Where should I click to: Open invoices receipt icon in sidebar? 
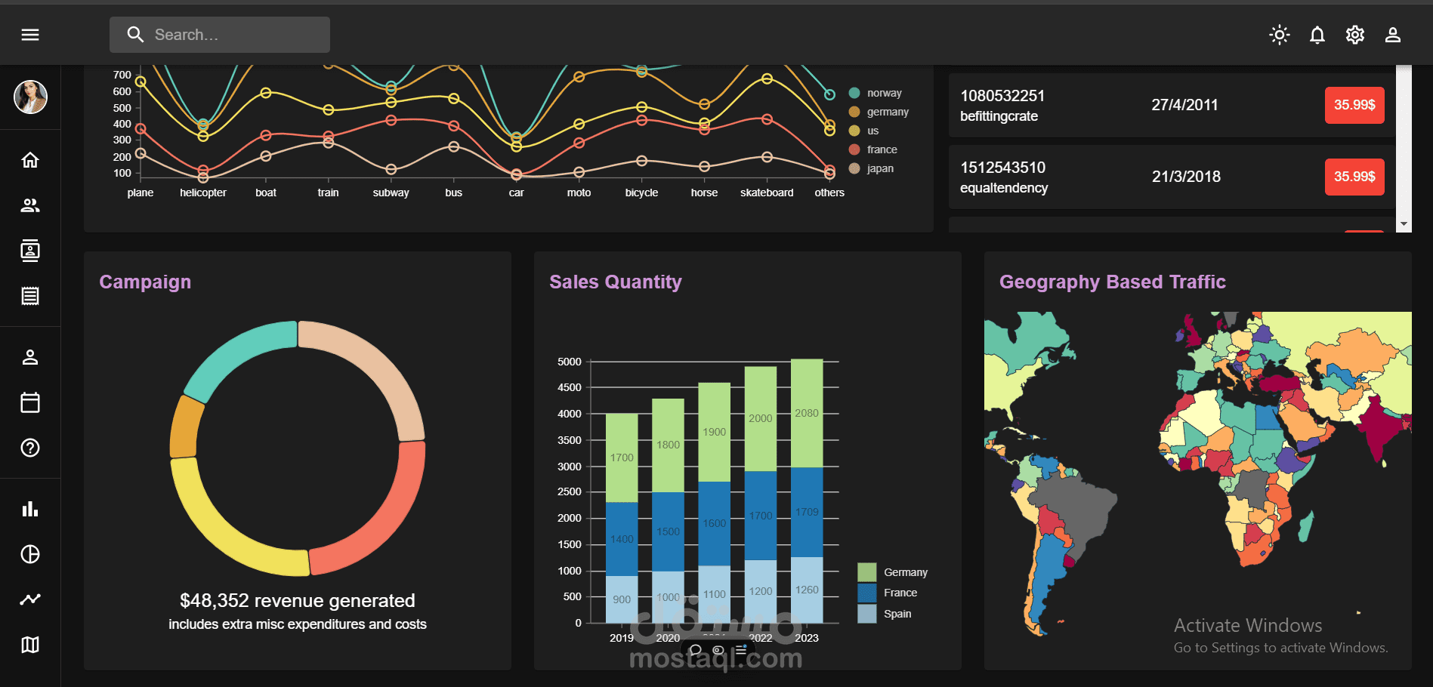coord(30,296)
